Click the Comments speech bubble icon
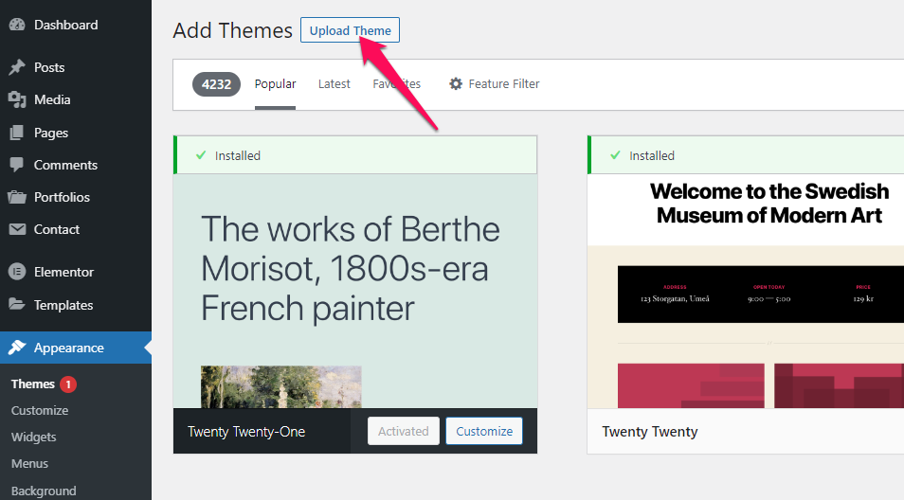904x500 pixels. coord(17,165)
